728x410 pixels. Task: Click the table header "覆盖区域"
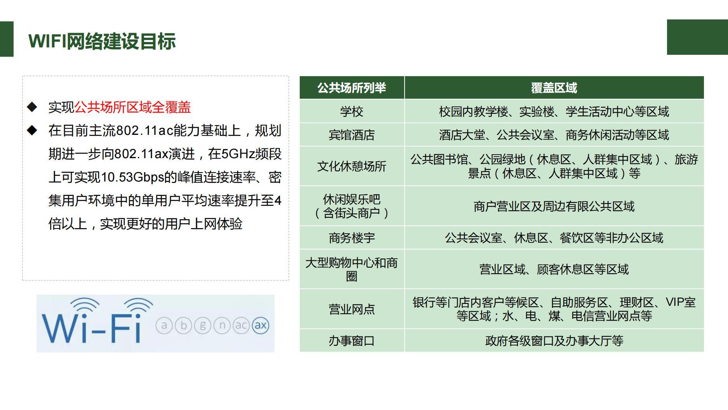(x=554, y=88)
